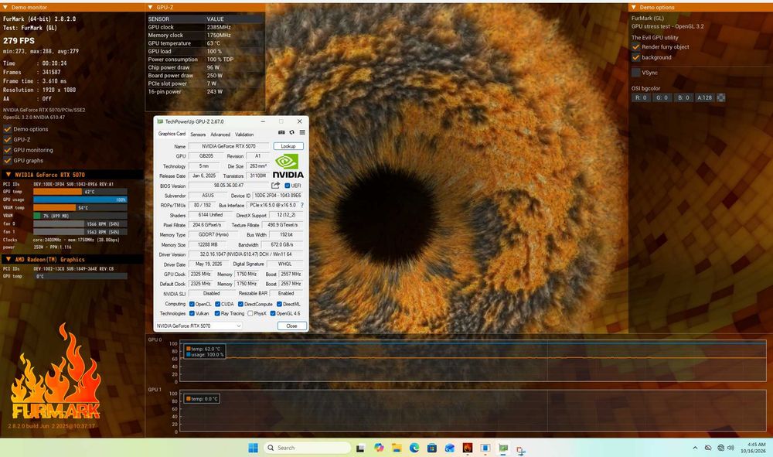Screen dimensions: 773x457
Task: Click the Memory Size 12288 MB field
Action: click(207, 244)
